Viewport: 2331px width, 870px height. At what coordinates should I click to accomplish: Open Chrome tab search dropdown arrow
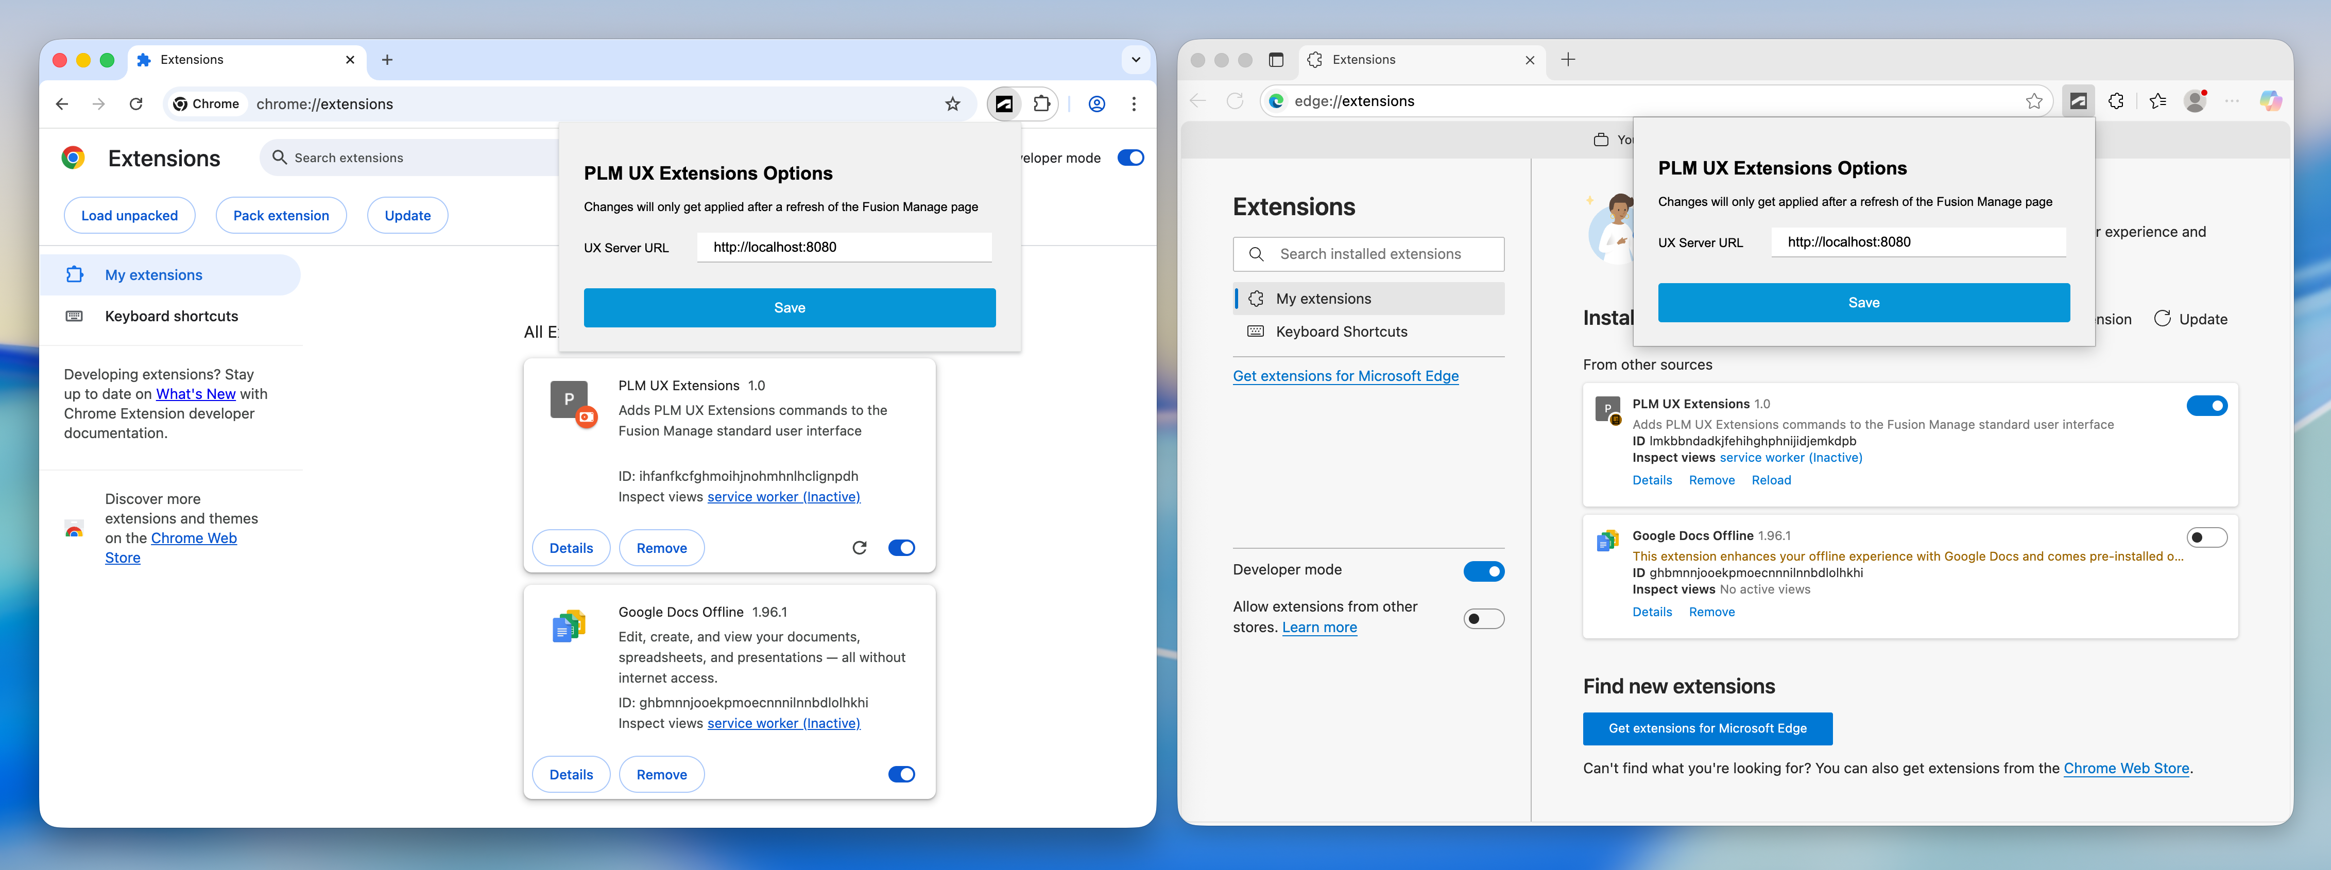(x=1136, y=60)
